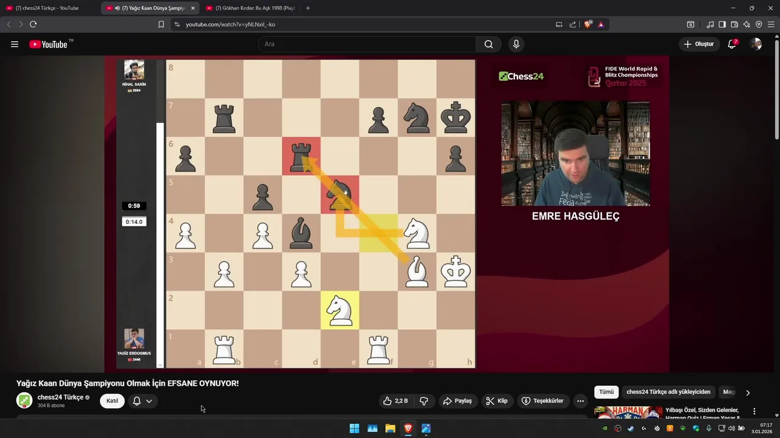Open Brave browser taskbar icon

pyautogui.click(x=408, y=428)
